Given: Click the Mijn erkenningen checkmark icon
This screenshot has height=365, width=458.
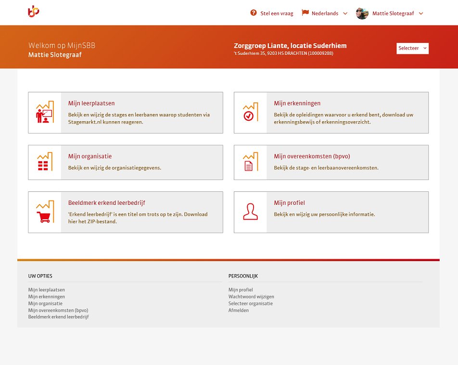Looking at the screenshot, I should coord(251,112).
